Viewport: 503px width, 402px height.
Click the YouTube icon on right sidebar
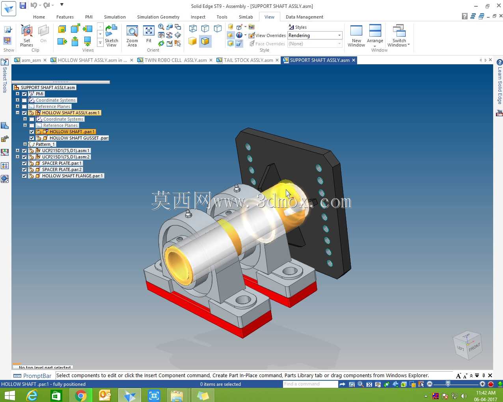tap(499, 113)
